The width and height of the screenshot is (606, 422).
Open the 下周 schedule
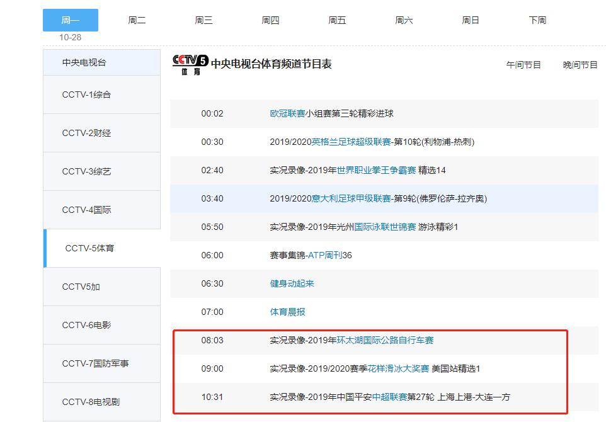coord(539,20)
